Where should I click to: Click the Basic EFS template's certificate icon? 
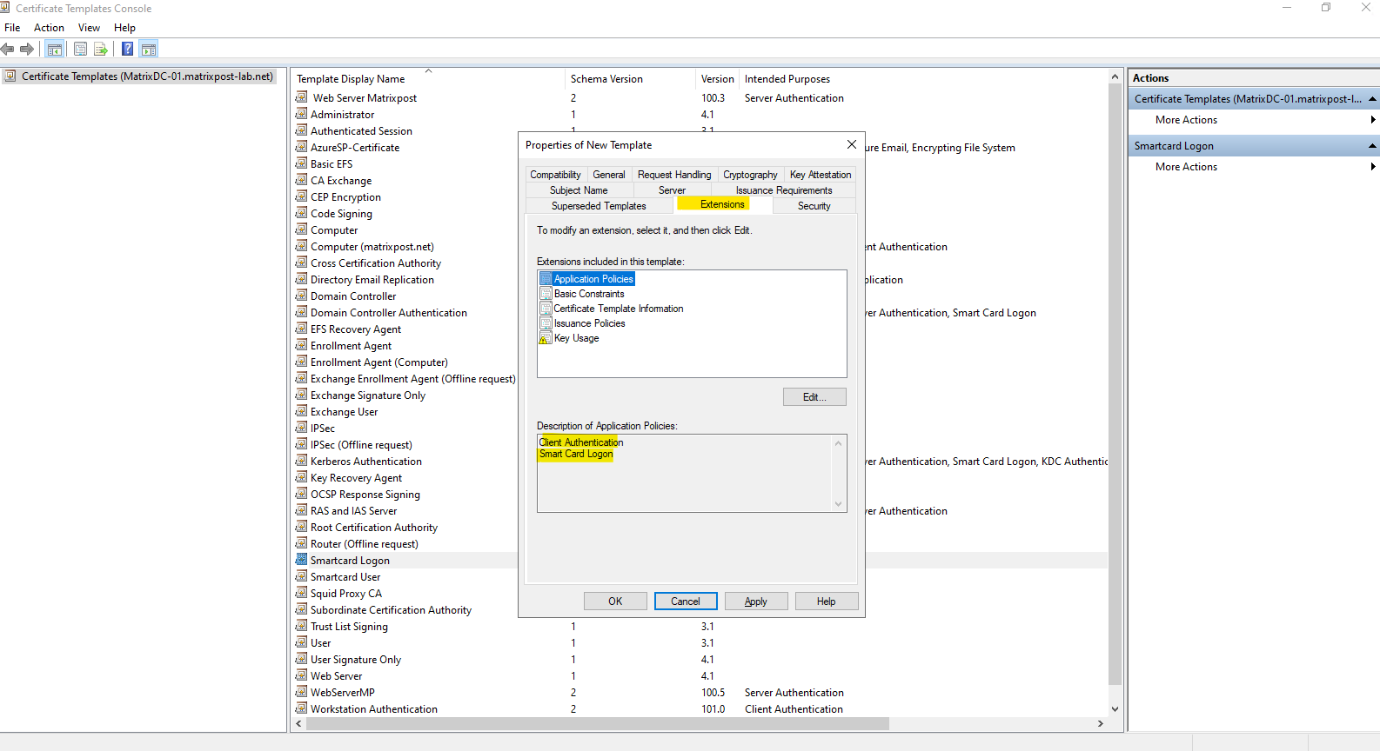pyautogui.click(x=301, y=163)
